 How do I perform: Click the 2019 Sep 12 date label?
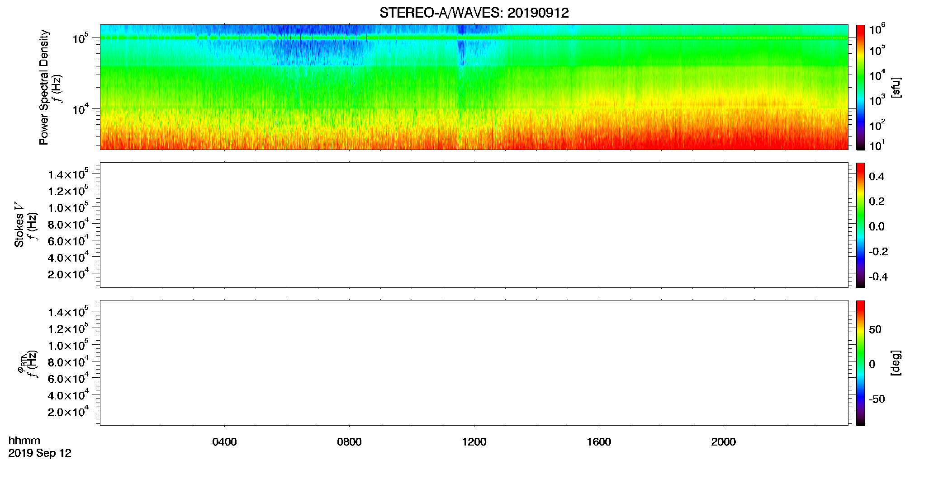click(40, 453)
